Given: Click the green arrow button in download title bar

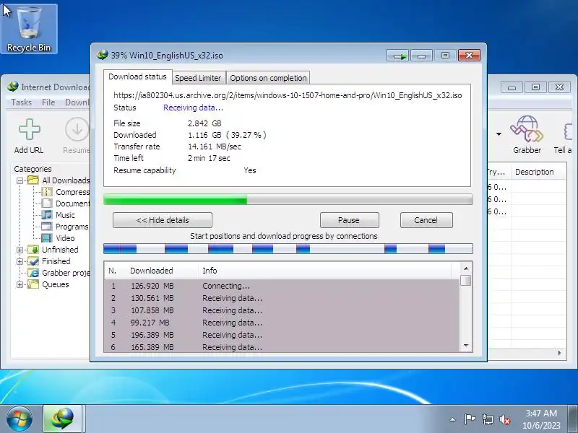Looking at the screenshot, I should coord(398,56).
